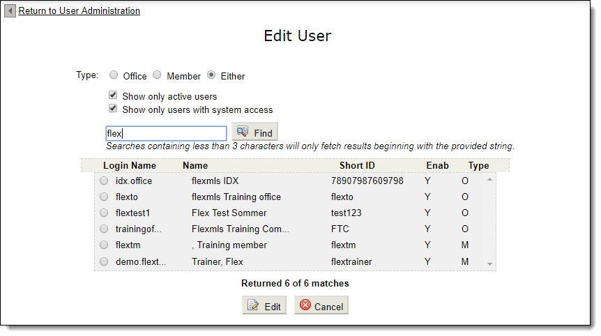Select radio button for demo.flext... user
The image size is (601, 336).
coord(104,261)
